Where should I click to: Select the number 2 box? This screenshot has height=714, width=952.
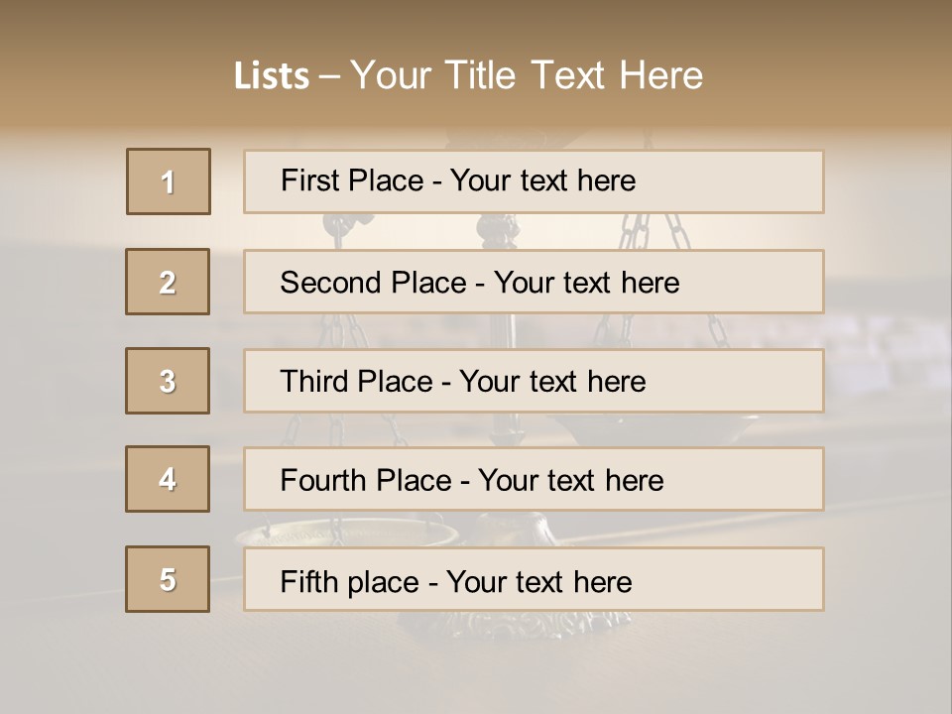pyautogui.click(x=168, y=282)
